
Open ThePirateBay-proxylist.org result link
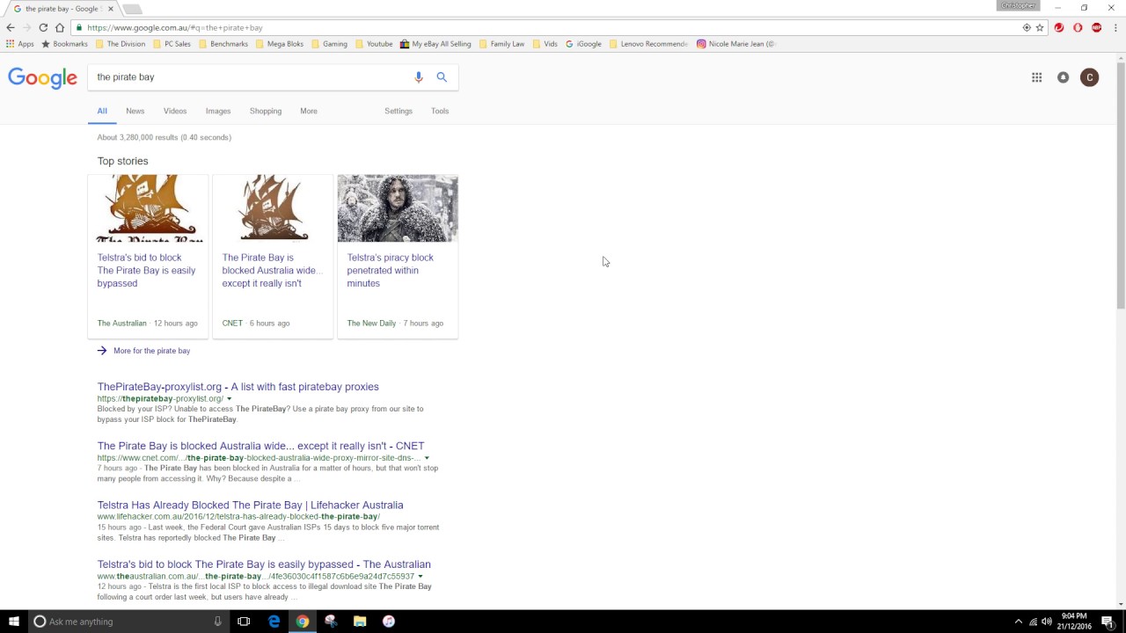click(x=238, y=387)
